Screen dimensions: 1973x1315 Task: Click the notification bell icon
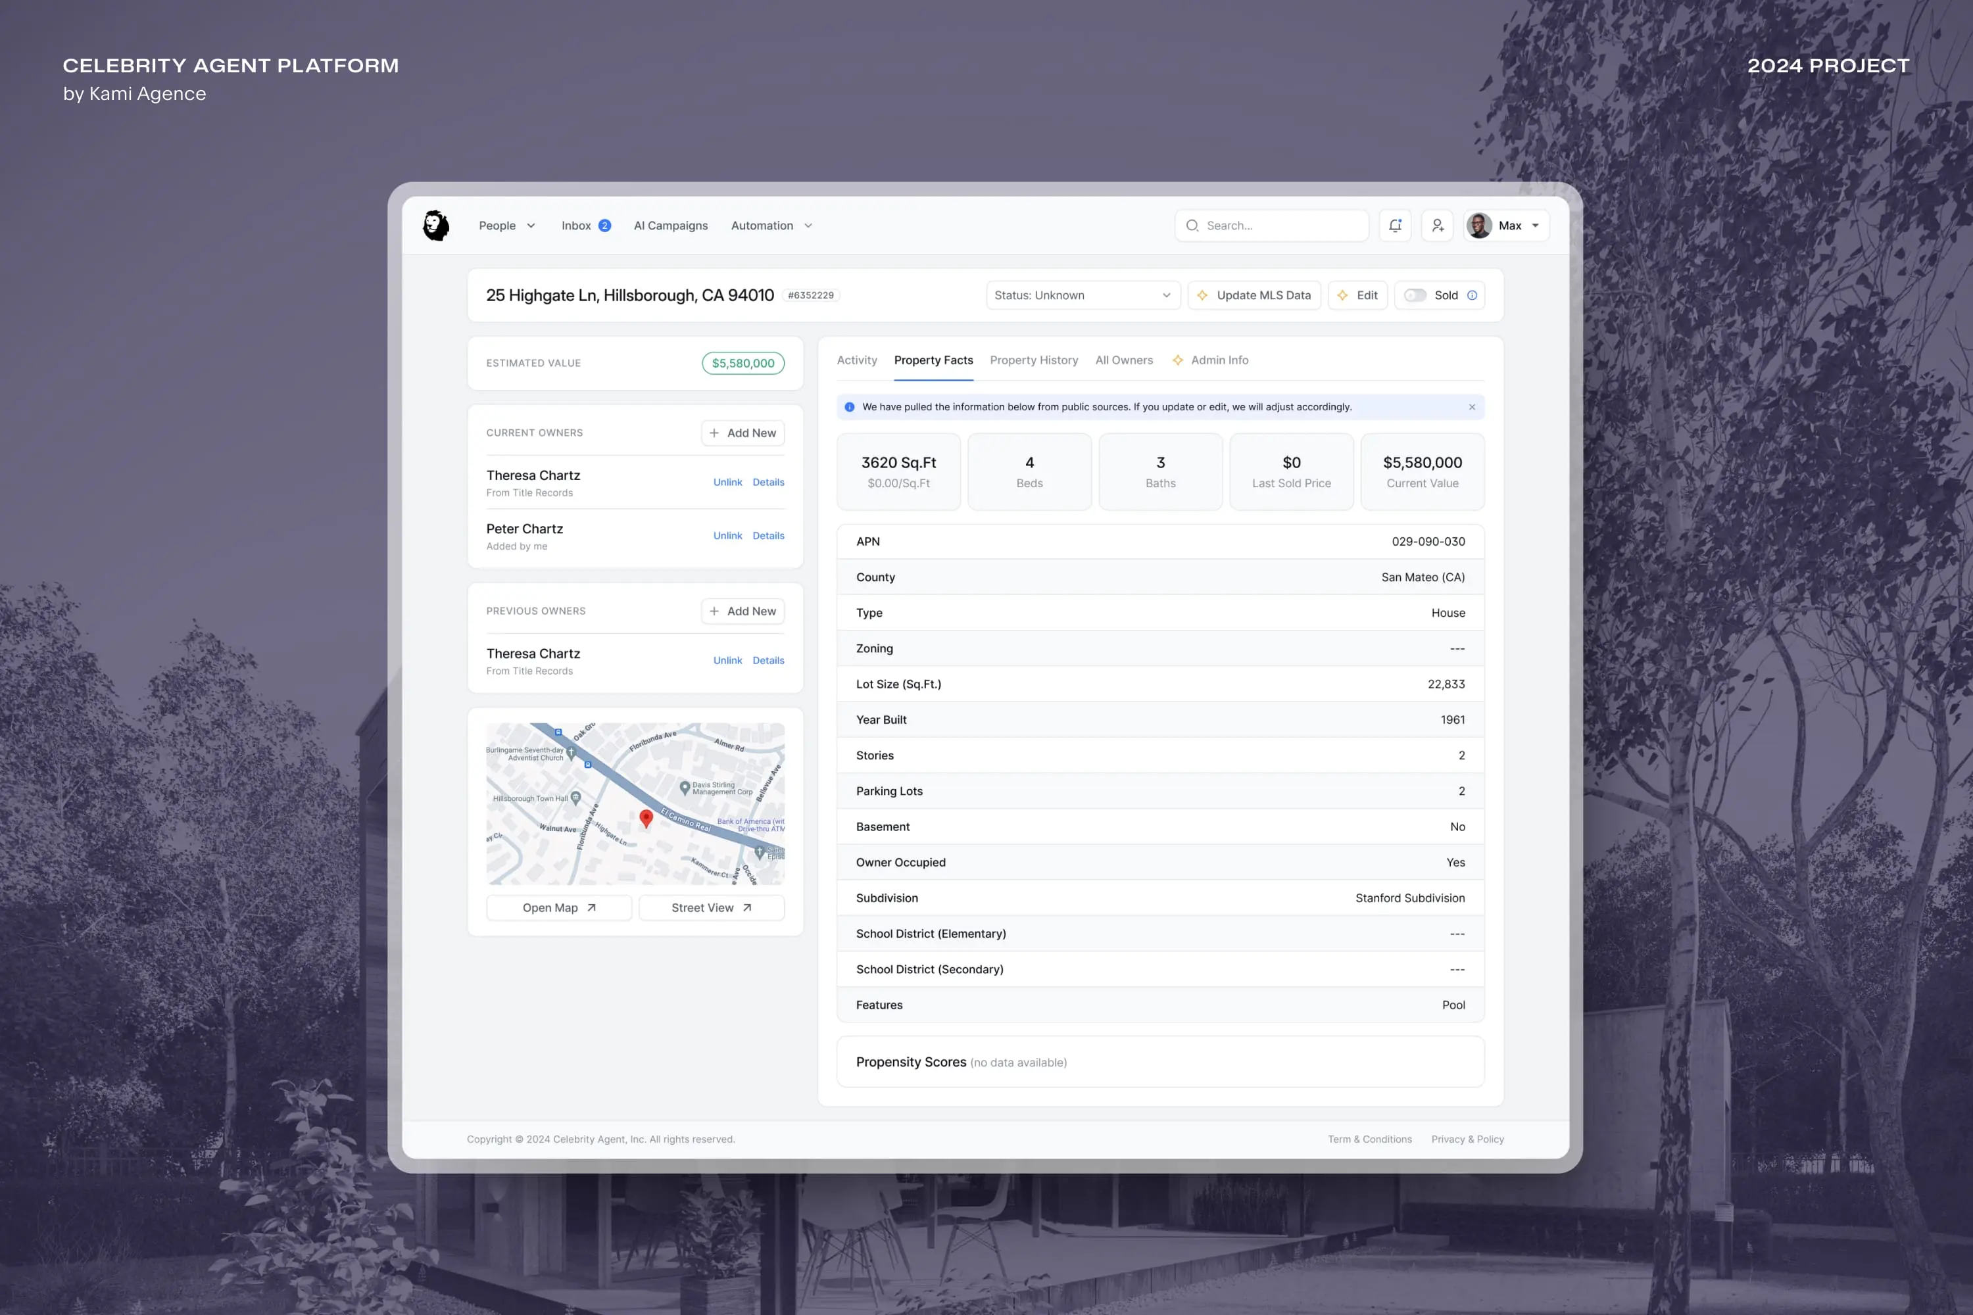tap(1395, 225)
